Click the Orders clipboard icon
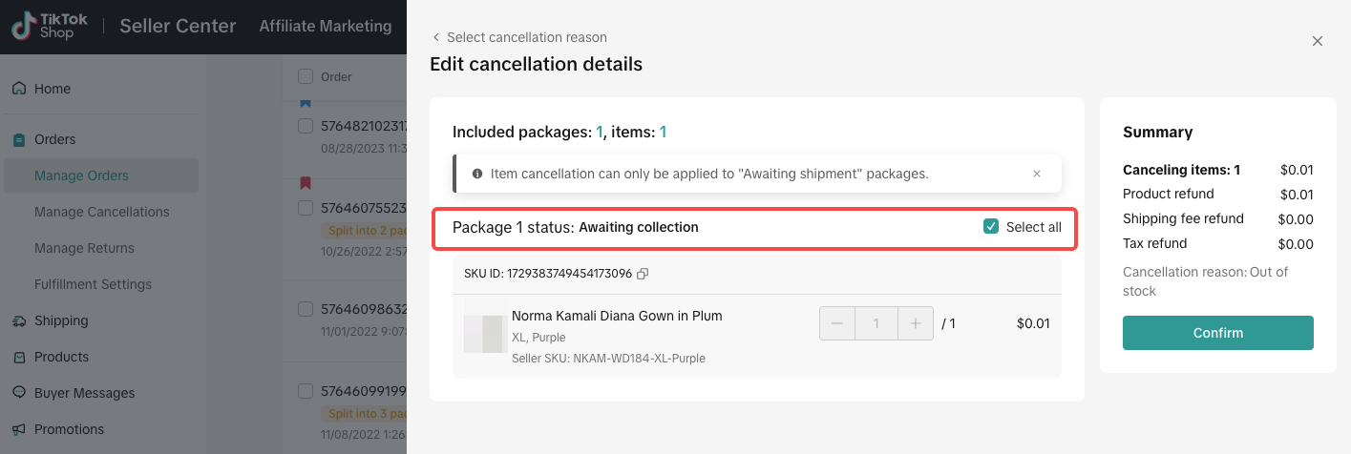This screenshot has width=1351, height=454. pos(19,139)
